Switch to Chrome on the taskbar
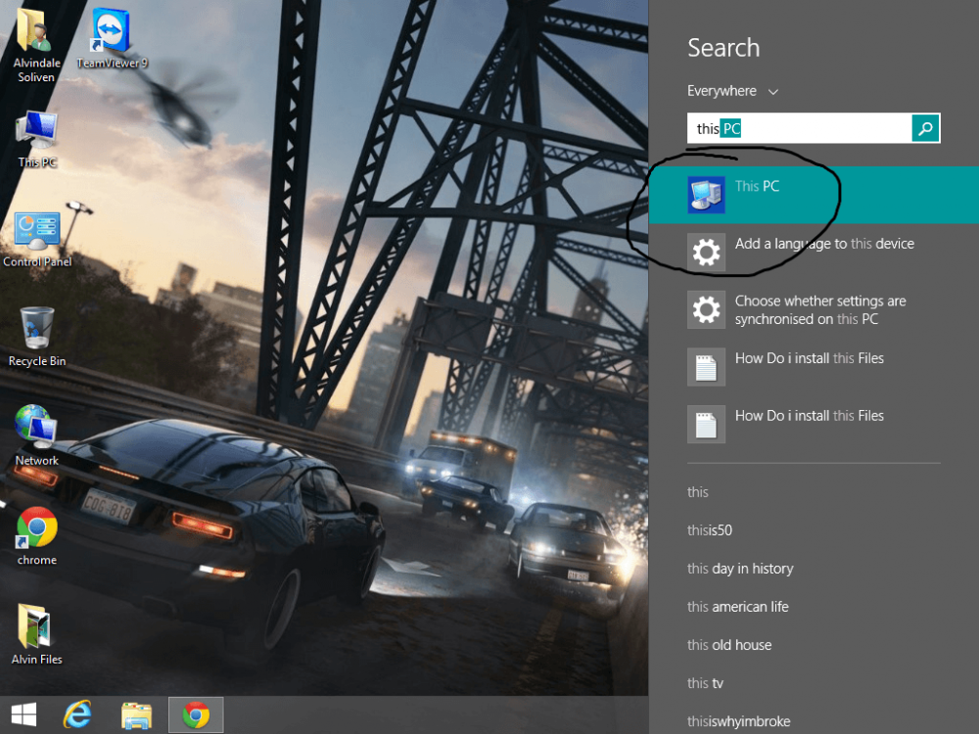Image resolution: width=979 pixels, height=734 pixels. (x=196, y=715)
